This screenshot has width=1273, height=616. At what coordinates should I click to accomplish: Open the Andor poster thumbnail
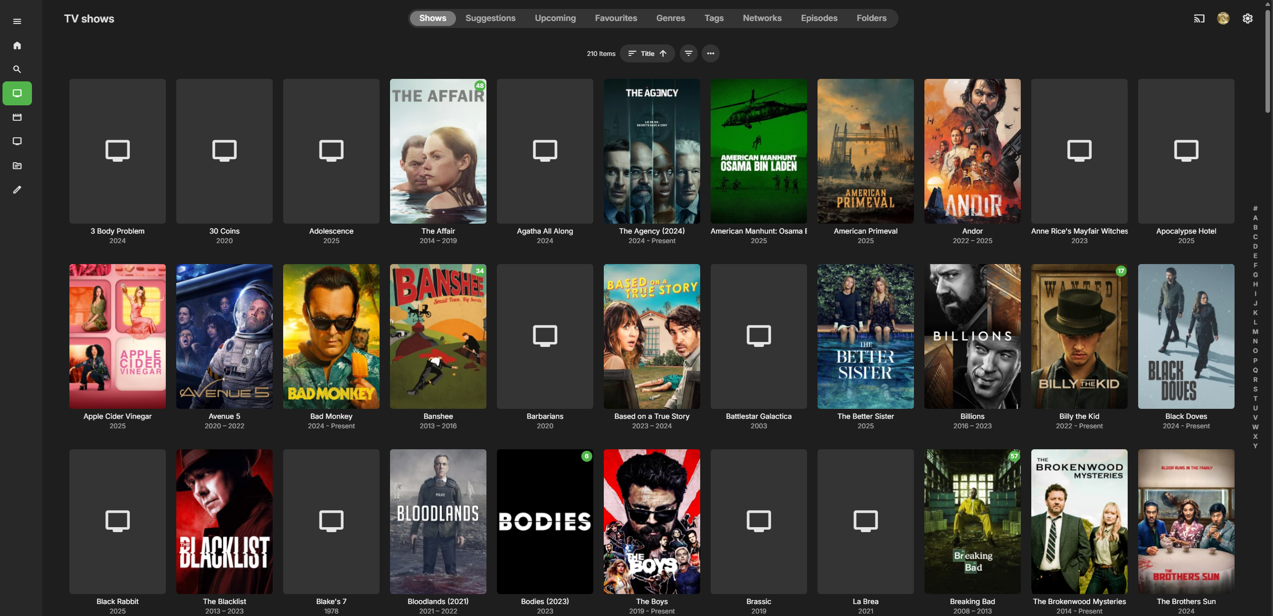(972, 151)
